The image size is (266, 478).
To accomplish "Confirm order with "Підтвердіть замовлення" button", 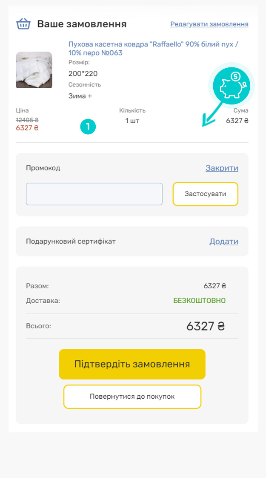I will click(x=132, y=364).
